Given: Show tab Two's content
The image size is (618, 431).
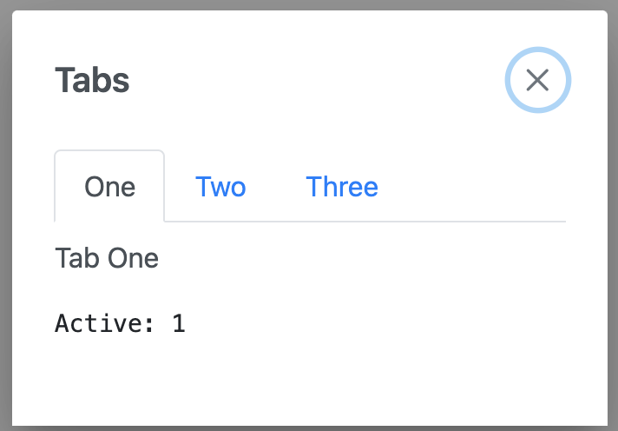Looking at the screenshot, I should [220, 187].
